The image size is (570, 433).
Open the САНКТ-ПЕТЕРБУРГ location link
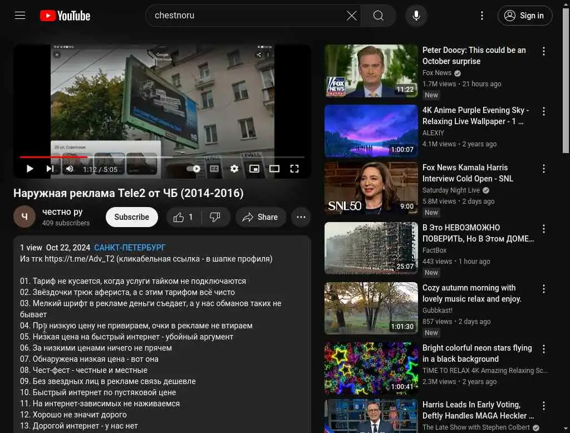pos(129,248)
